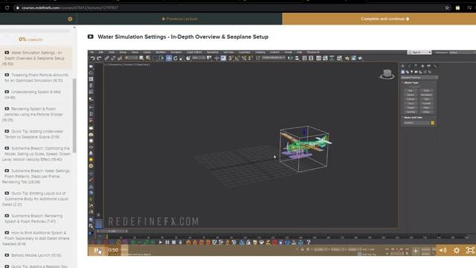Pause the lecture video
Image resolution: width=476 pixels, height=268 pixels.
pos(97,250)
